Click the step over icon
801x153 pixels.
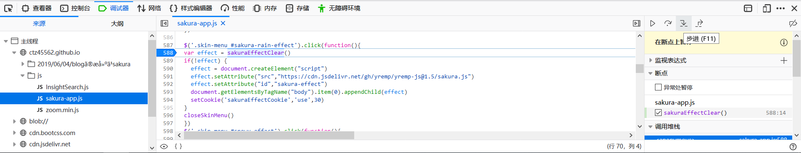668,23
